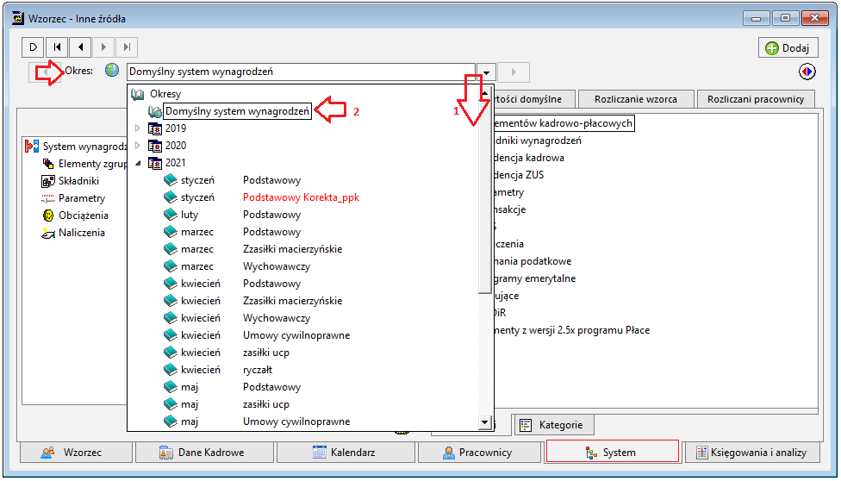Expand the 2019 year node
841x481 pixels.
[137, 128]
